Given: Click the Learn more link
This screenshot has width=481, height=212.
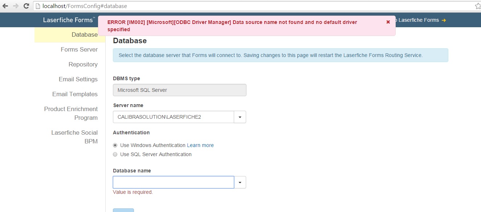Looking at the screenshot, I should pyautogui.click(x=200, y=145).
